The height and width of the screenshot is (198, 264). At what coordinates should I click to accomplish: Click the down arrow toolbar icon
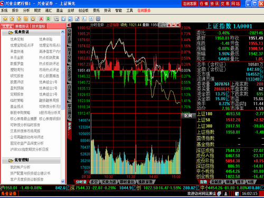pyautogui.click(x=19, y=18)
